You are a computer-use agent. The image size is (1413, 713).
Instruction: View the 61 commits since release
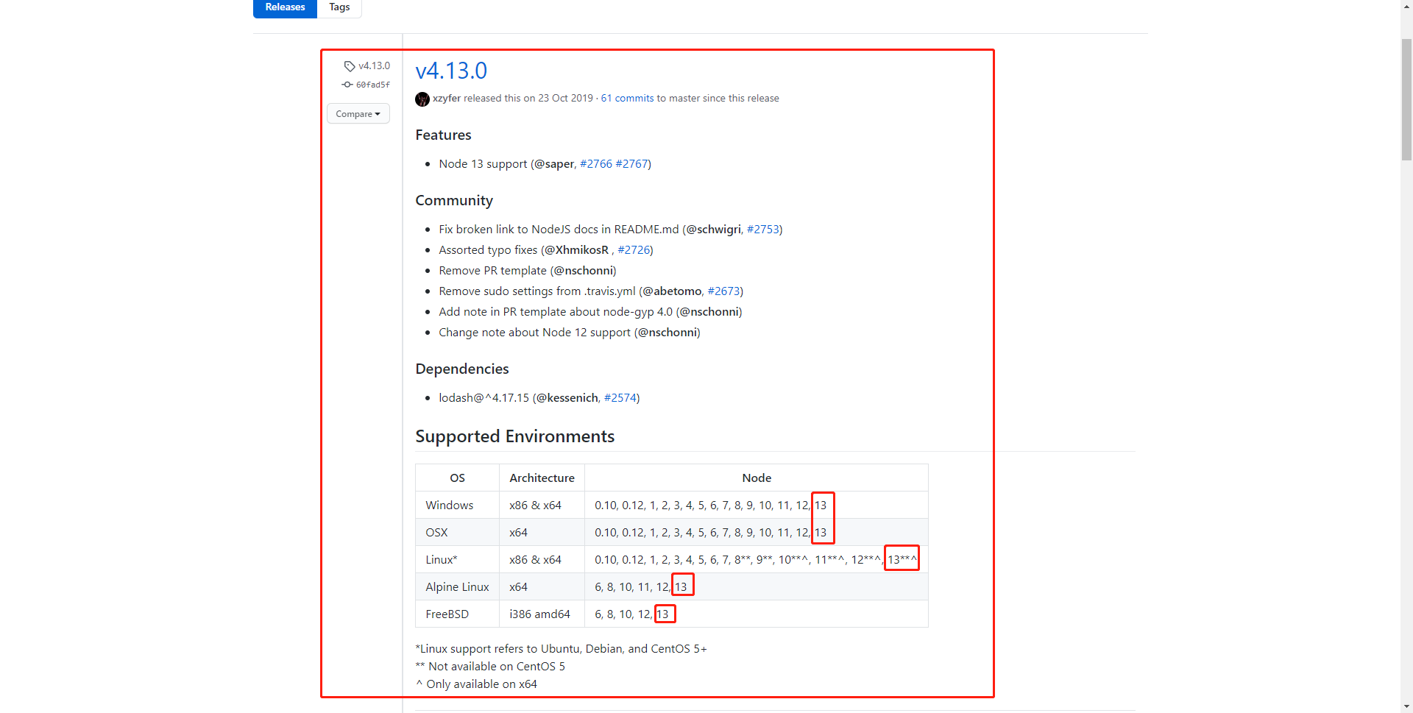627,99
